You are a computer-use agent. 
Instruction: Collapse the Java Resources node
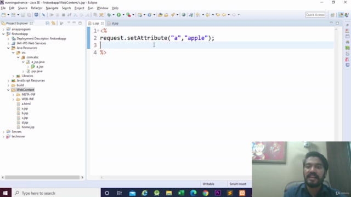tap(8, 48)
